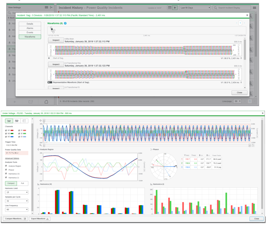Toggle the I2 channel checkbox

coord(19,134)
